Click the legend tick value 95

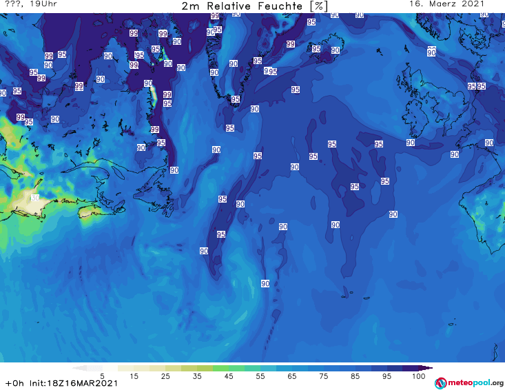387,376
